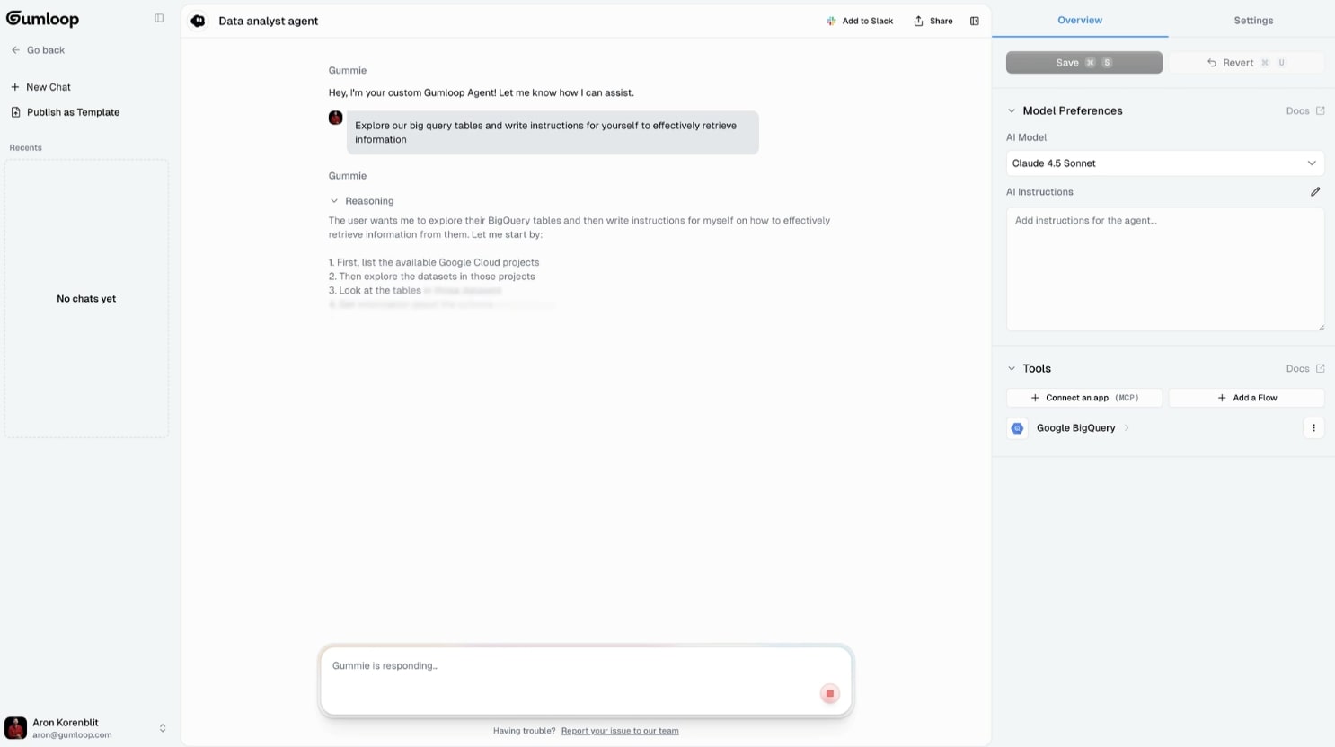Click the Gummie greeting message text
Viewport: 1335px width, 747px height.
481,92
